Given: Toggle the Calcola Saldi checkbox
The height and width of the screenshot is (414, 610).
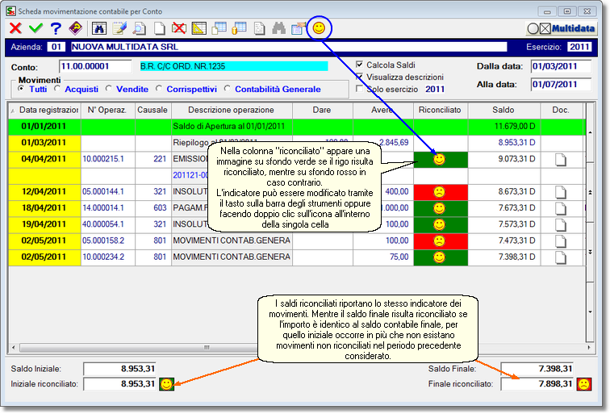Looking at the screenshot, I should [360, 65].
